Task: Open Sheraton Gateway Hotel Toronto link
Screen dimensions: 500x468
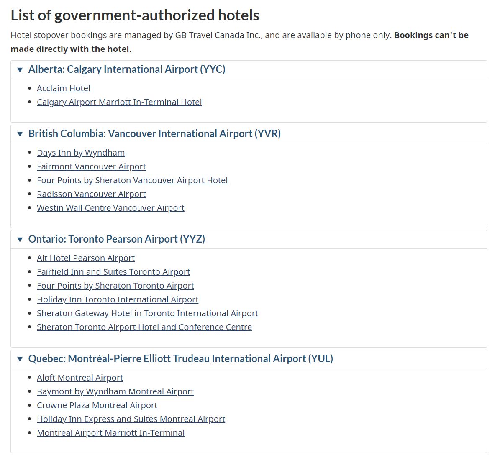Action: tap(147, 313)
